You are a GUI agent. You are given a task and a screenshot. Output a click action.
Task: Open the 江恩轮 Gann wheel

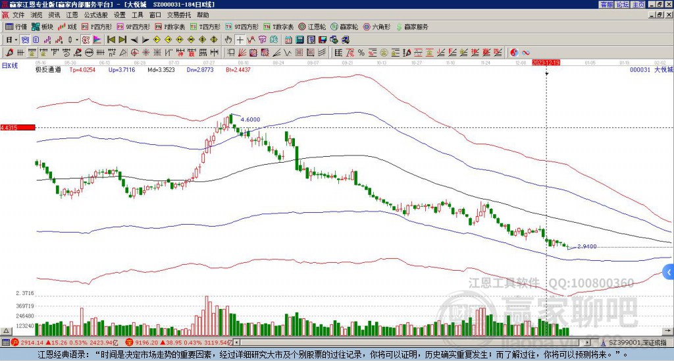click(312, 26)
